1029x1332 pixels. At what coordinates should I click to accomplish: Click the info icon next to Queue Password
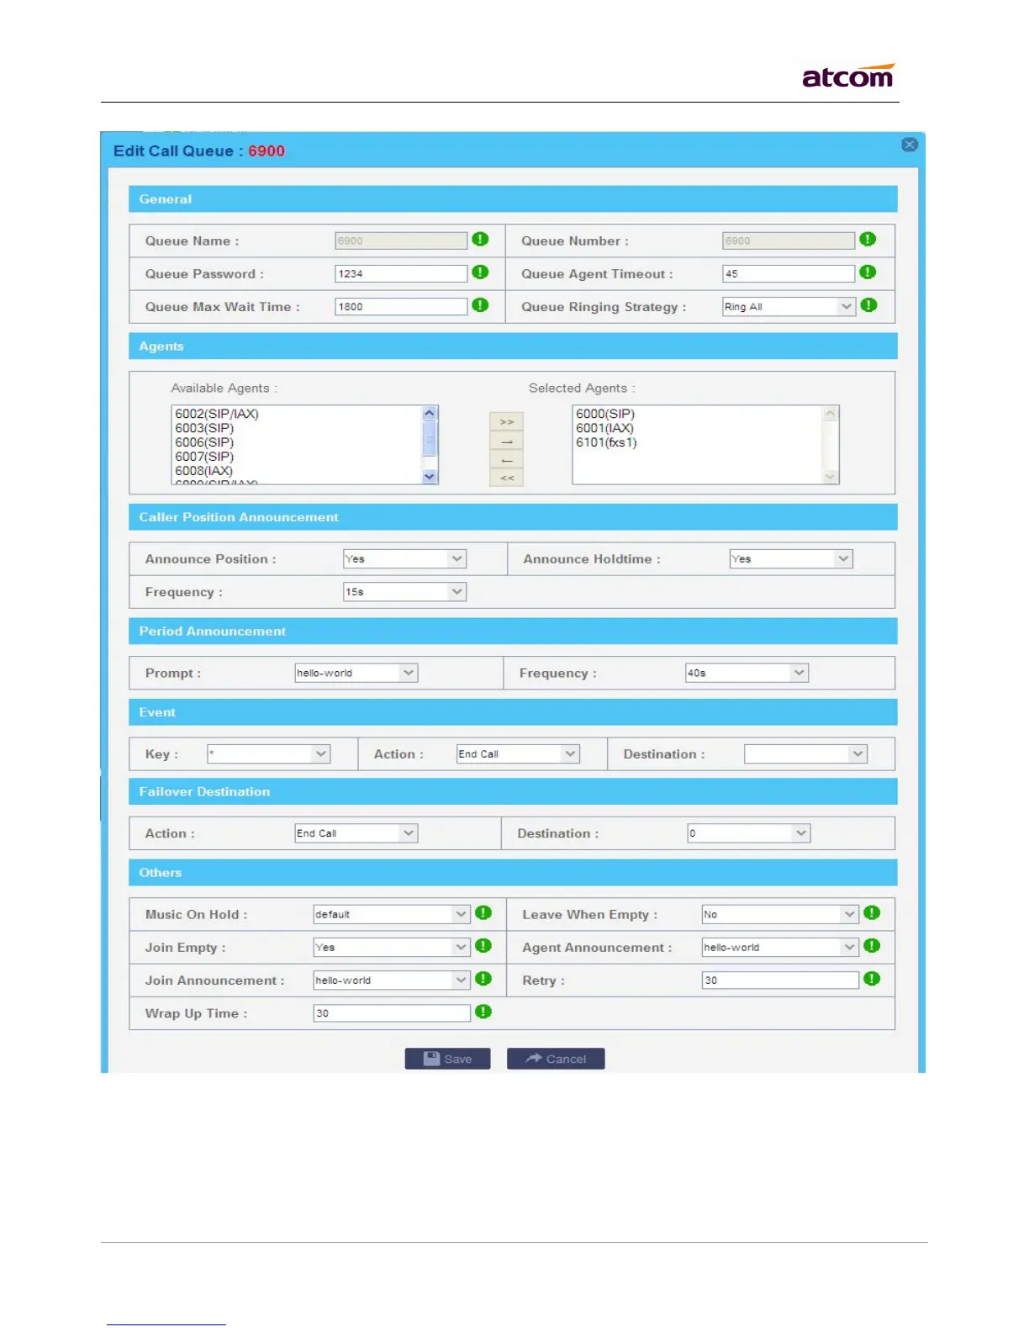click(x=480, y=272)
